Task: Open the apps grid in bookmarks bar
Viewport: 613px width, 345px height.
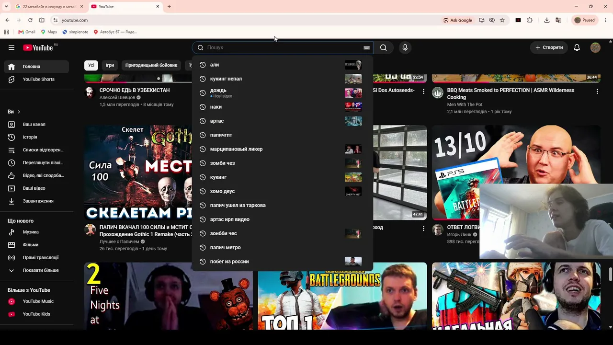Action: (x=6, y=32)
